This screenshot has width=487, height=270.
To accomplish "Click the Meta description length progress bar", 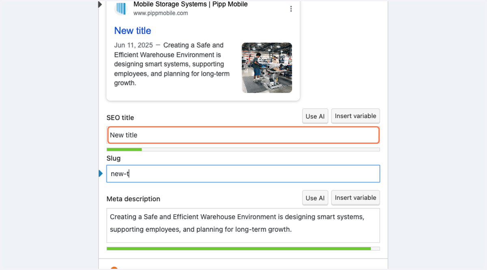I will tap(243, 248).
